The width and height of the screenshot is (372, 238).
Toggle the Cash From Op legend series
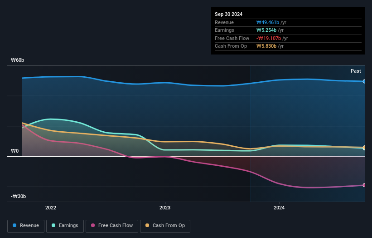(x=165, y=226)
